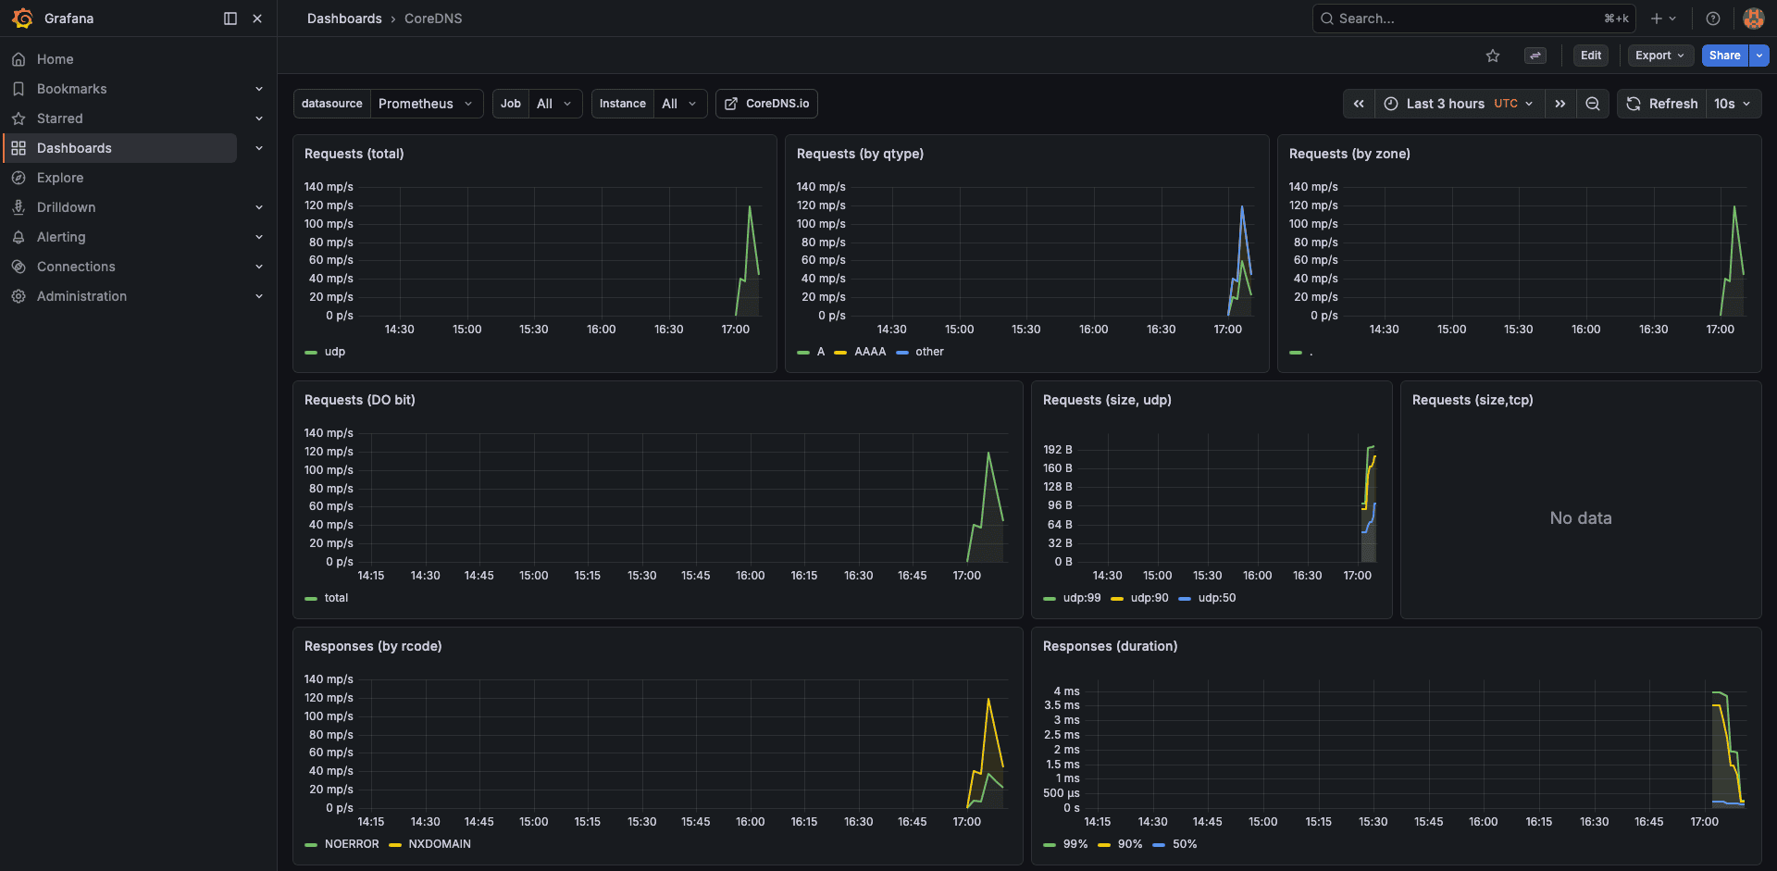Open the 10s refresh interval dropdown
The width and height of the screenshot is (1777, 871).
click(1733, 104)
